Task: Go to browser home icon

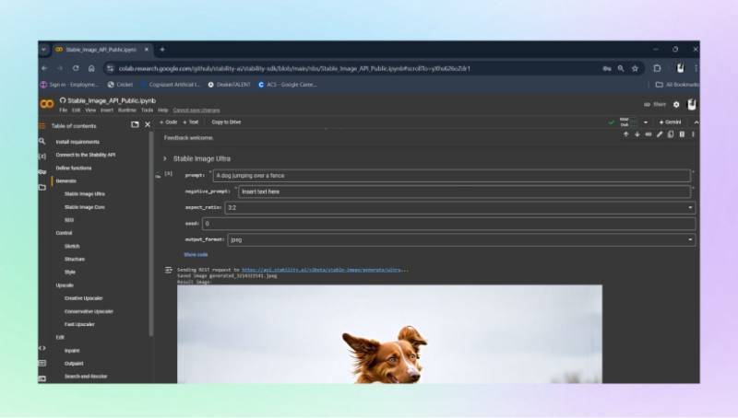Action: (91, 68)
